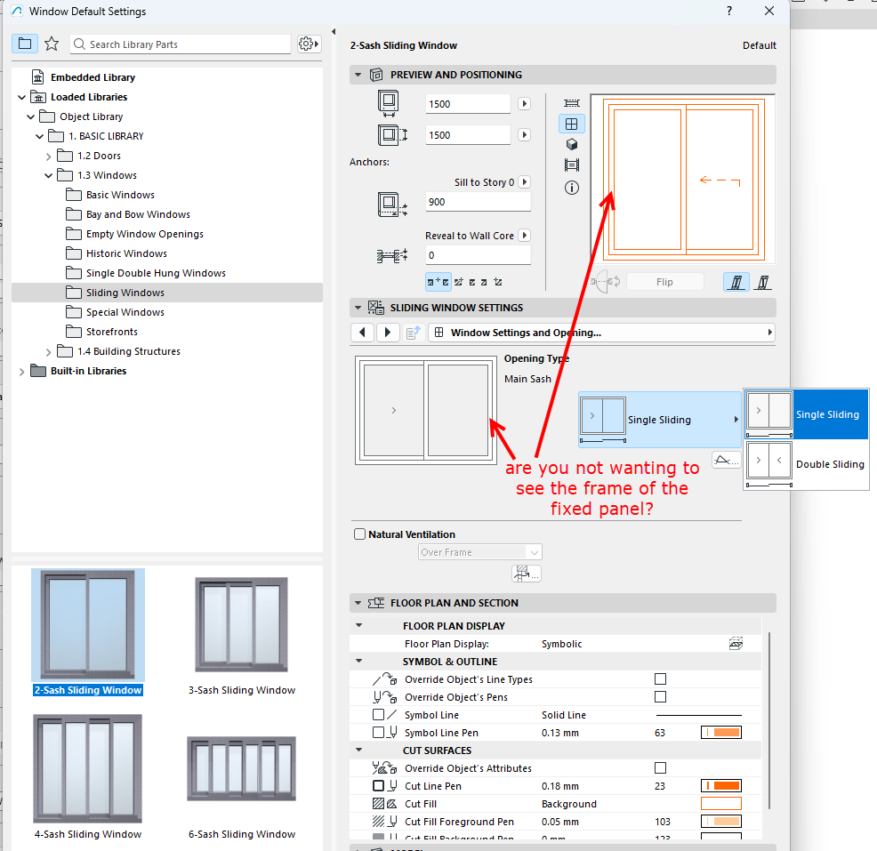The width and height of the screenshot is (877, 851).
Task: Open Sill to Story 0 arrow
Action: click(x=524, y=181)
